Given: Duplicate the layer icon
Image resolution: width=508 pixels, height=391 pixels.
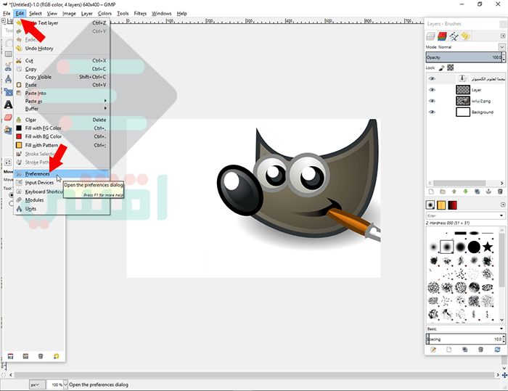Looking at the screenshot, I should coord(477,192).
